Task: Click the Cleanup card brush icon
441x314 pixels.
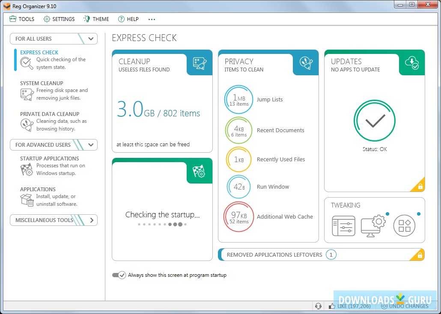Action: click(200, 63)
